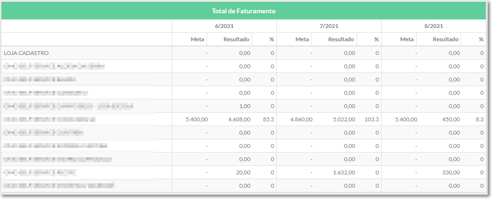The width and height of the screenshot is (492, 199).
Task: Select the 6/2021 month column header
Action: [x=224, y=26]
